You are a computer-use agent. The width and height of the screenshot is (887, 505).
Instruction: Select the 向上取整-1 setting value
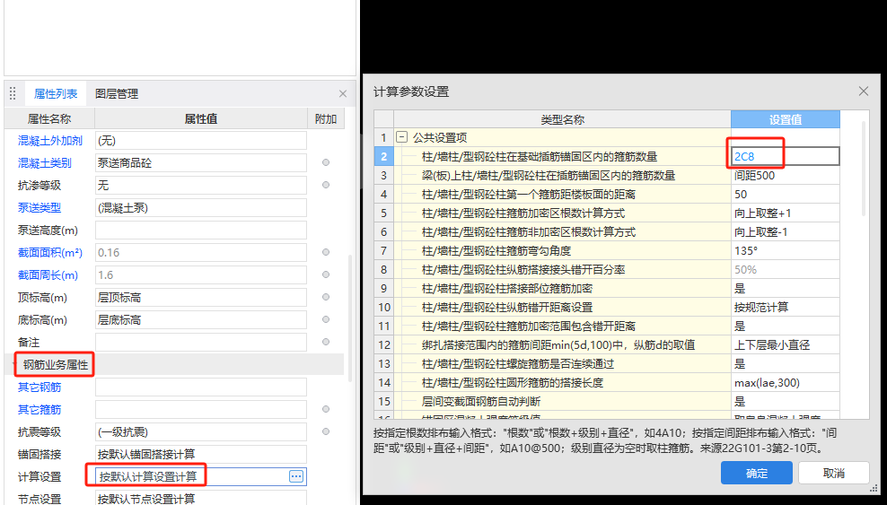tap(786, 231)
